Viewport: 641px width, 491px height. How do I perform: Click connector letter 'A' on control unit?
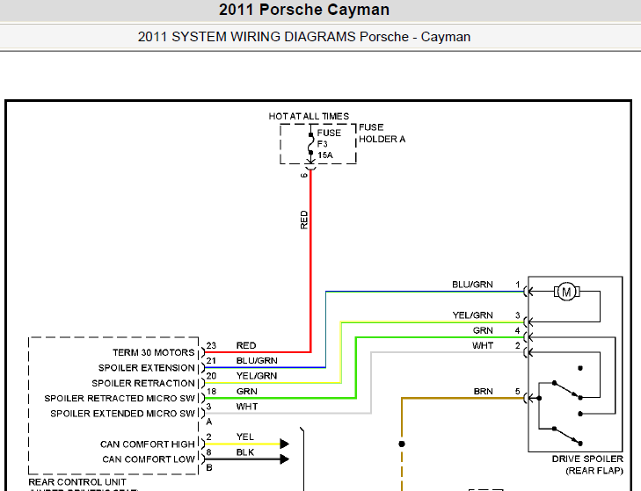point(209,422)
